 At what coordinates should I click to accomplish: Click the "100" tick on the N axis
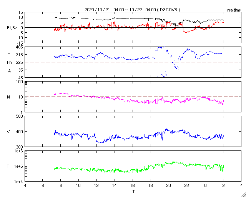(20, 82)
